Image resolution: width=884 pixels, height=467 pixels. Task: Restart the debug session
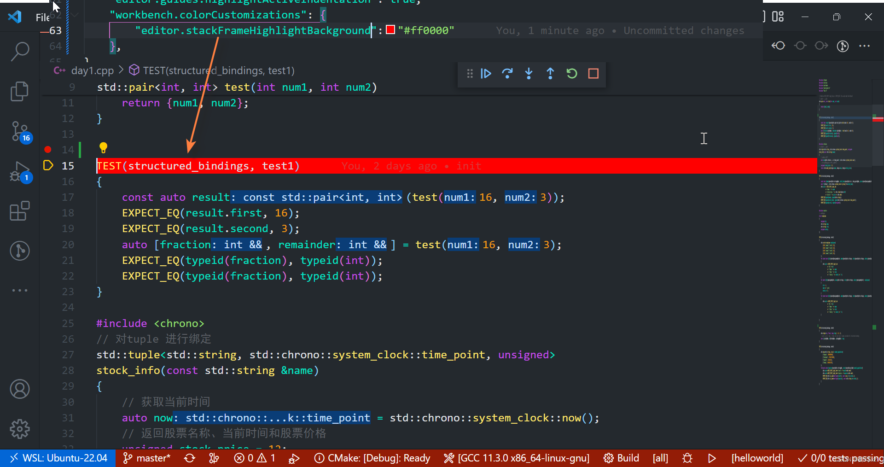pyautogui.click(x=572, y=74)
